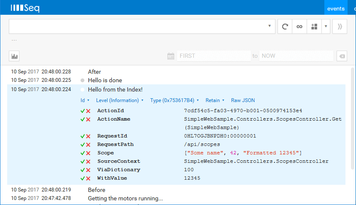Click the ViaDictionary property name
Image resolution: width=356 pixels, height=205 pixels.
tap(119, 170)
